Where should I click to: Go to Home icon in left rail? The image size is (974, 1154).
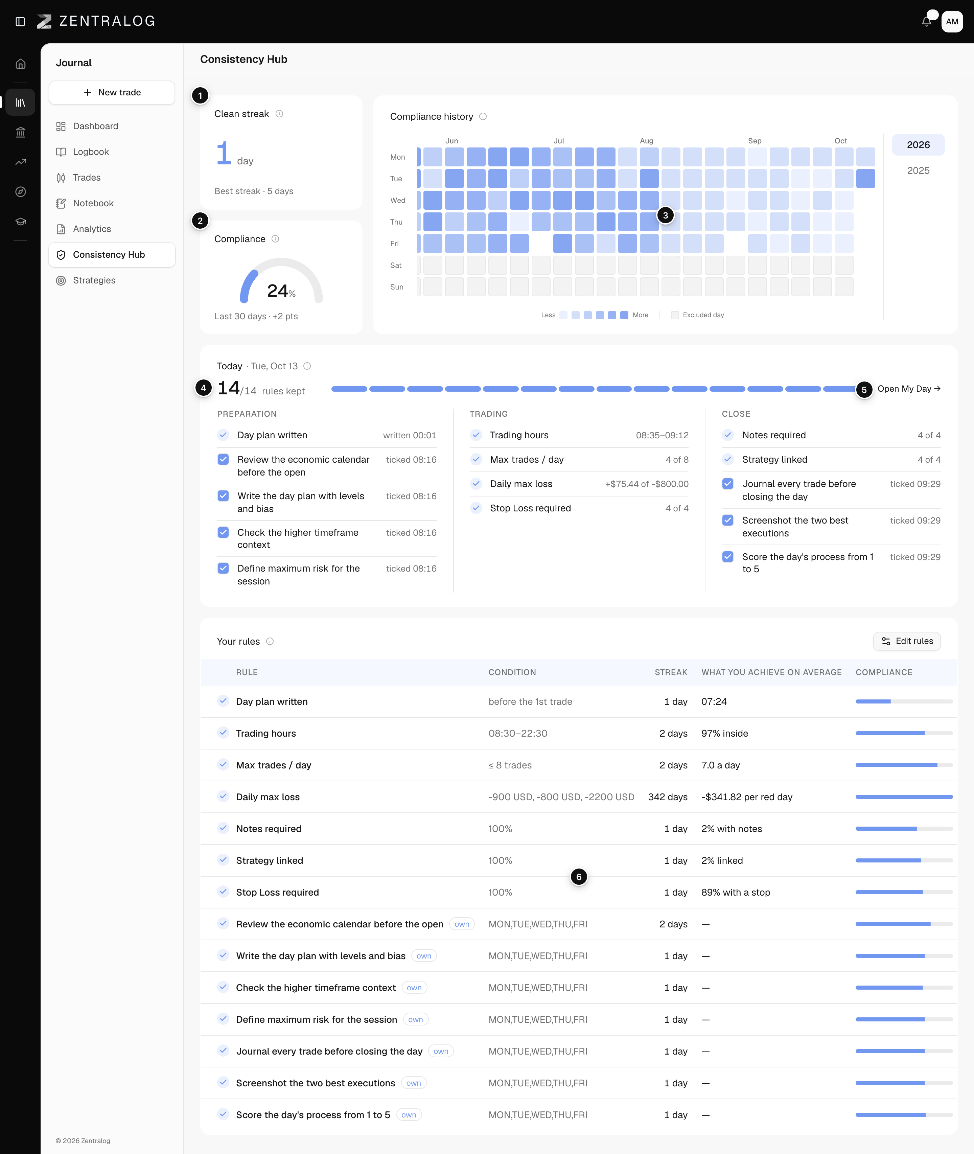pyautogui.click(x=20, y=64)
